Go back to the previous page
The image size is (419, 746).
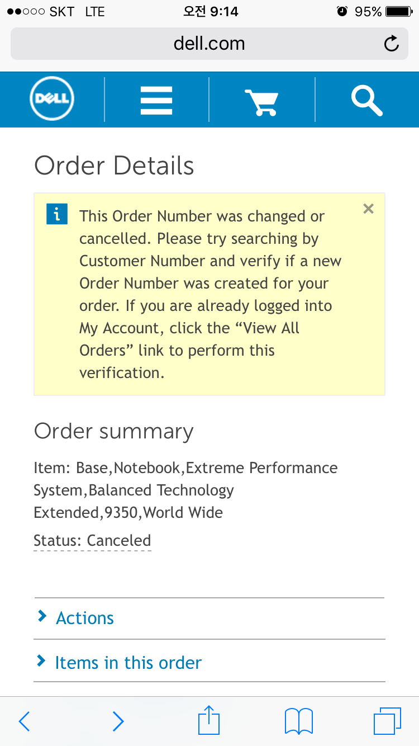click(x=25, y=721)
